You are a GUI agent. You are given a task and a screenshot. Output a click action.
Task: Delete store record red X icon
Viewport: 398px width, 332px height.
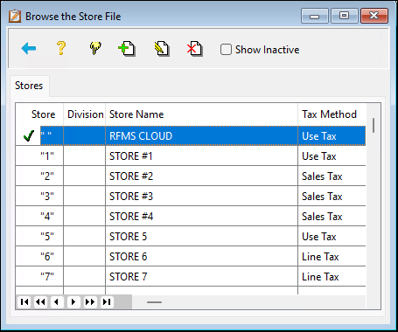(194, 49)
